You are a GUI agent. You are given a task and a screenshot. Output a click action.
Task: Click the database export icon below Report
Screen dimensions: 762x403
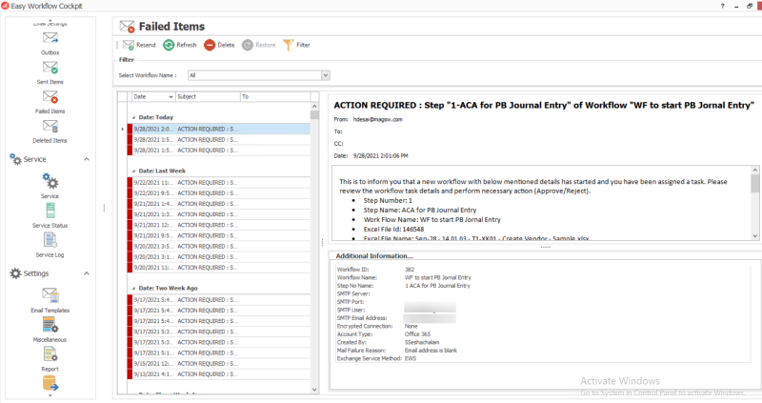(50, 384)
